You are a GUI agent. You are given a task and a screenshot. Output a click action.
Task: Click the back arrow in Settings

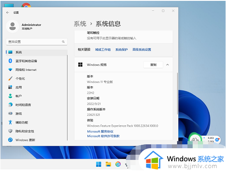pos(8,13)
